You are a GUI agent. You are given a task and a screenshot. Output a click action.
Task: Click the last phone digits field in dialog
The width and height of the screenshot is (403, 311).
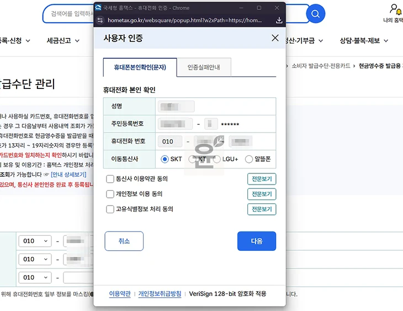[241, 141]
